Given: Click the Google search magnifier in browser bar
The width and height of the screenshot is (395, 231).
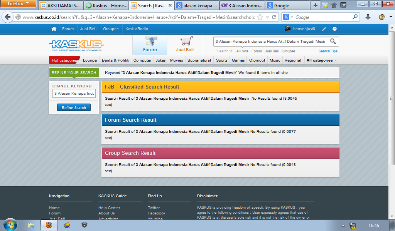Looking at the screenshot, I should pyautogui.click(x=355, y=17).
